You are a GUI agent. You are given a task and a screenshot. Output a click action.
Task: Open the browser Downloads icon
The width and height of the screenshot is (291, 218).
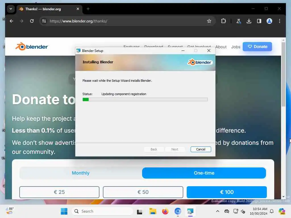(x=249, y=21)
